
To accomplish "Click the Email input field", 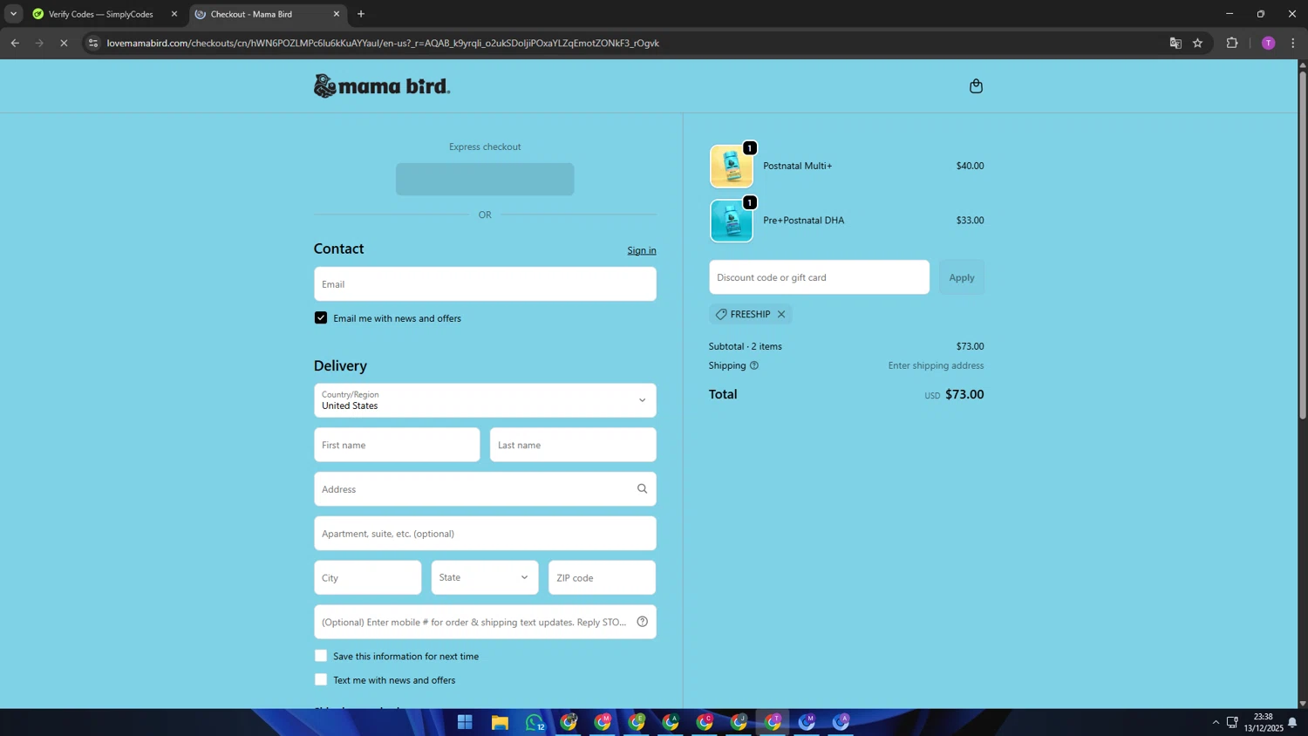I will (485, 284).
